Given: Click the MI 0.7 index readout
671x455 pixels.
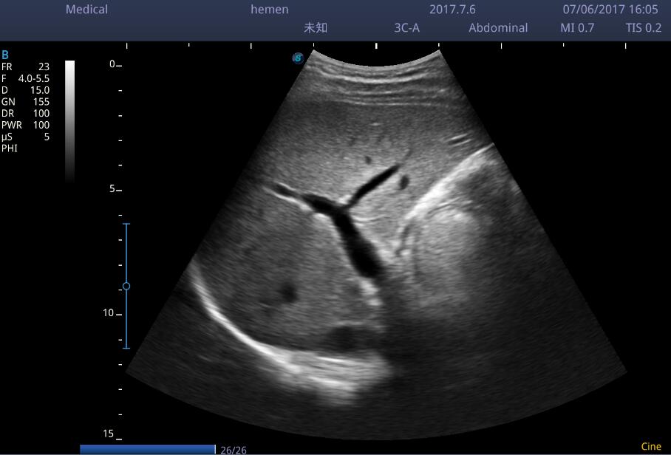Looking at the screenshot, I should point(576,28).
